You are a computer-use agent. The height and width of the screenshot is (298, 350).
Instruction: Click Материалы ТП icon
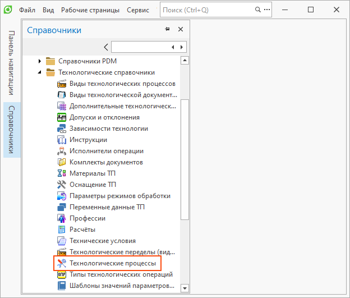tap(62, 173)
